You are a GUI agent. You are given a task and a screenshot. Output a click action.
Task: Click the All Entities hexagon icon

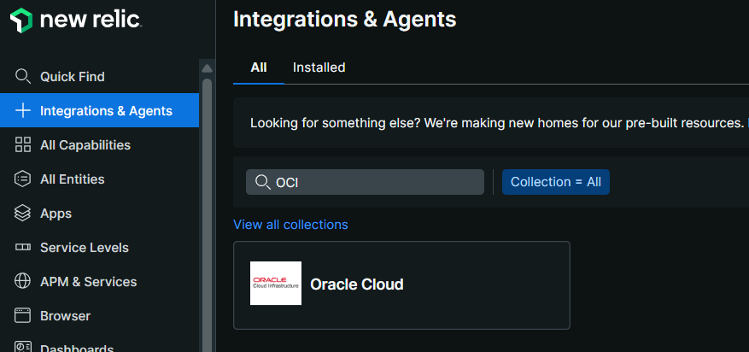23,179
